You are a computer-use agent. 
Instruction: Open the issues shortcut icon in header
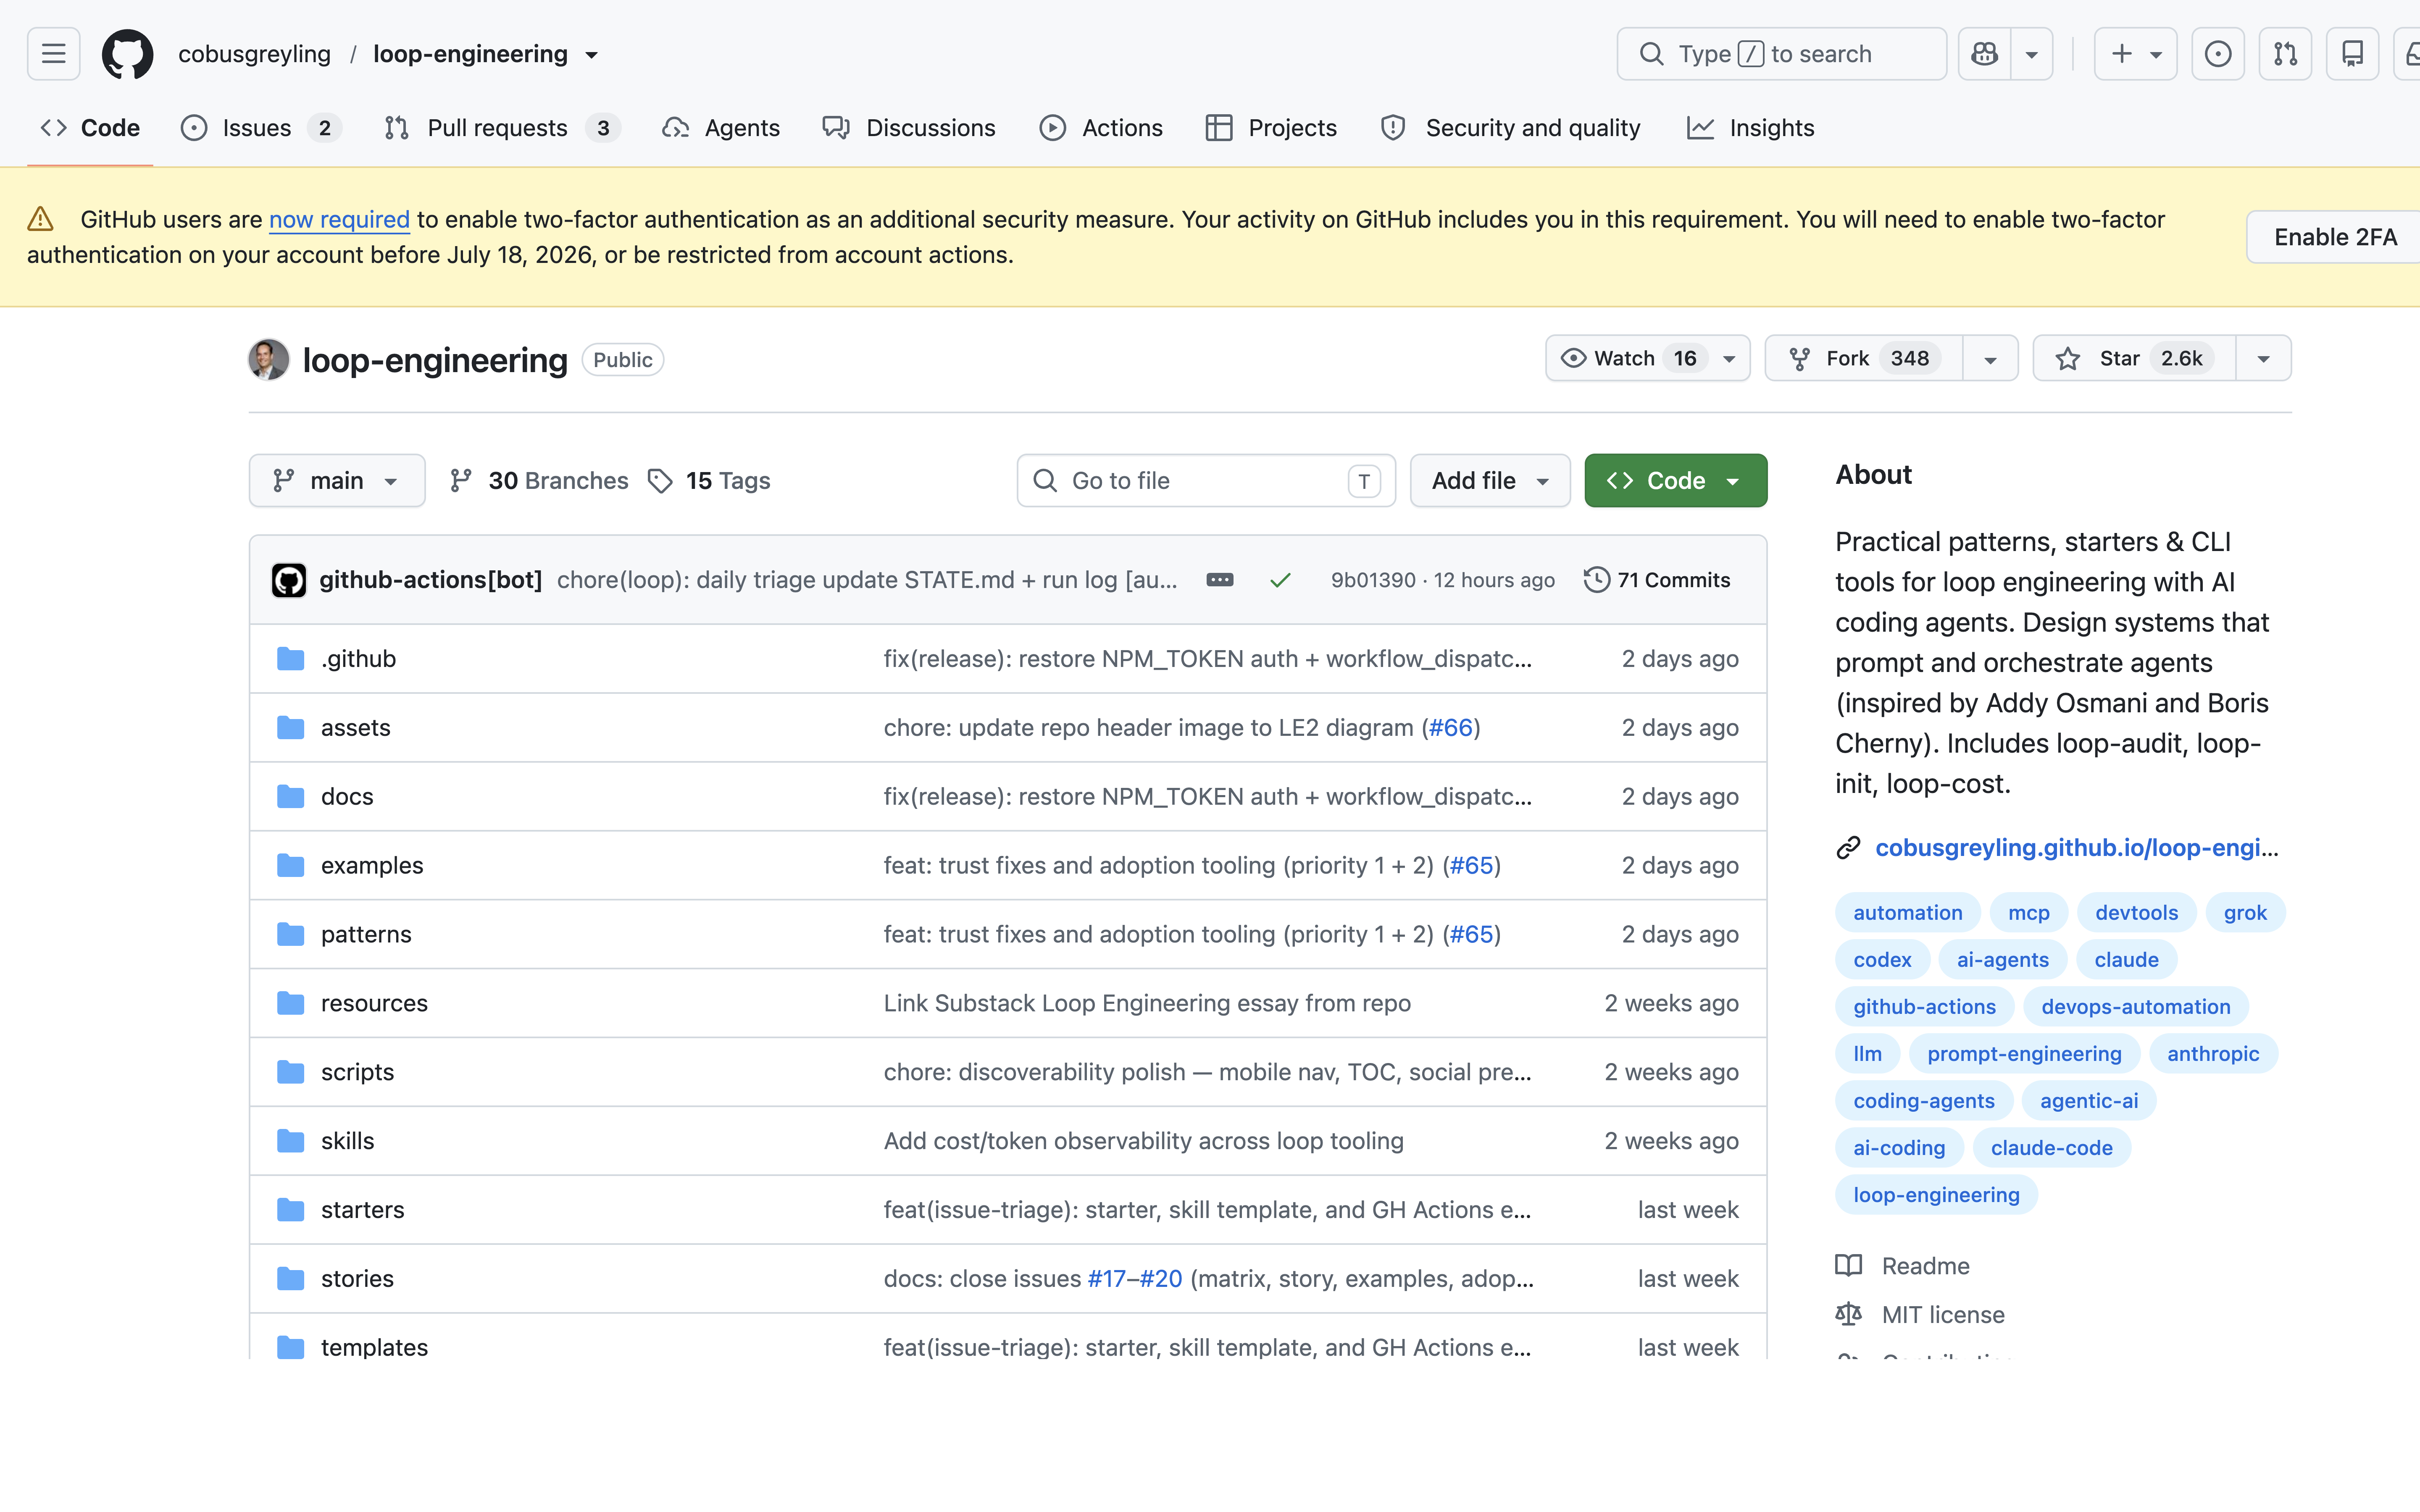coord(2217,54)
